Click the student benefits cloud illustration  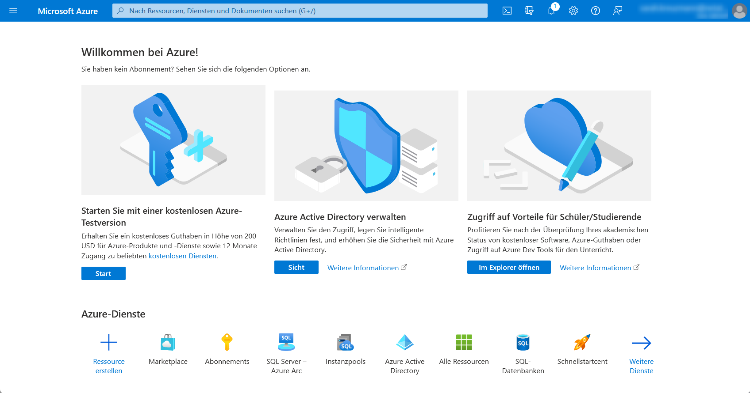coord(559,146)
